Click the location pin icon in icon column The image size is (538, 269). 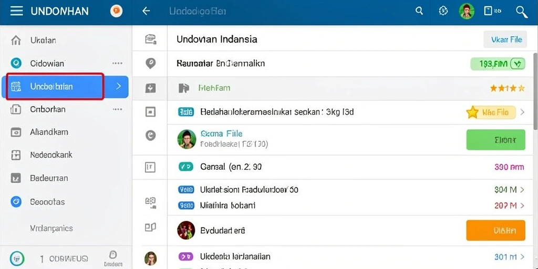pos(151,63)
